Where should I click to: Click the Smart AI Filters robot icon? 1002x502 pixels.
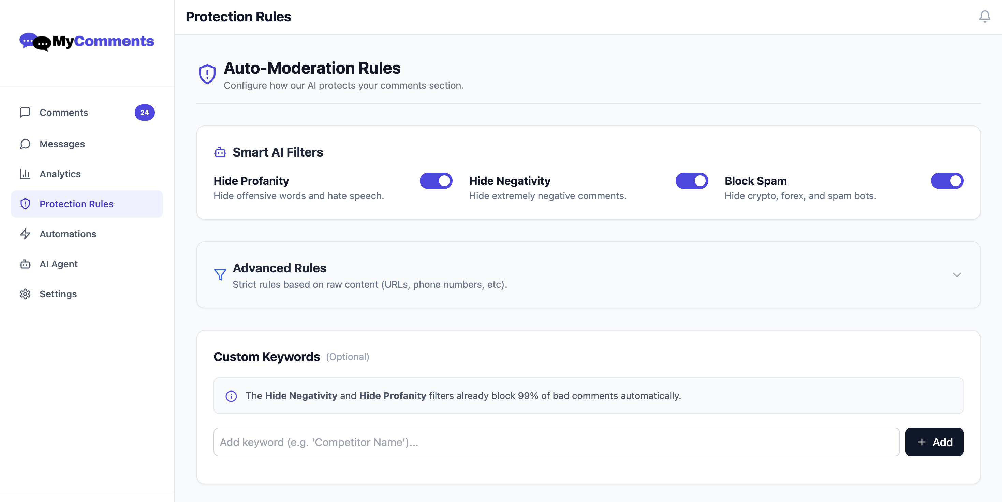tap(220, 152)
